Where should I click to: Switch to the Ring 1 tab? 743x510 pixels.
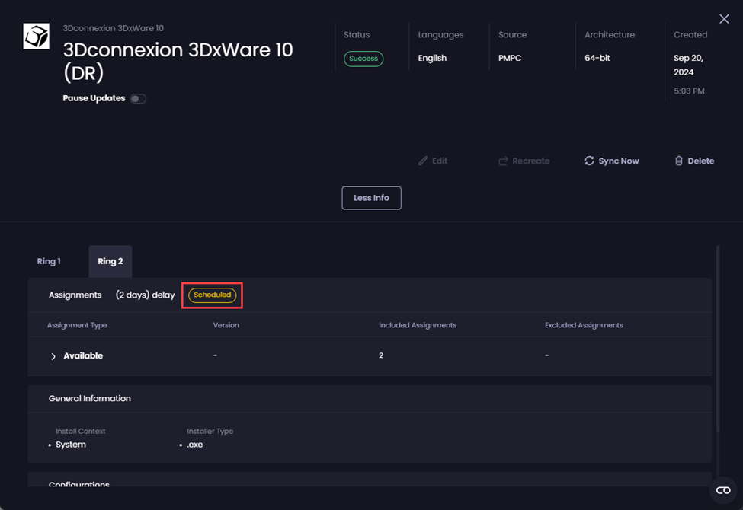pos(49,262)
